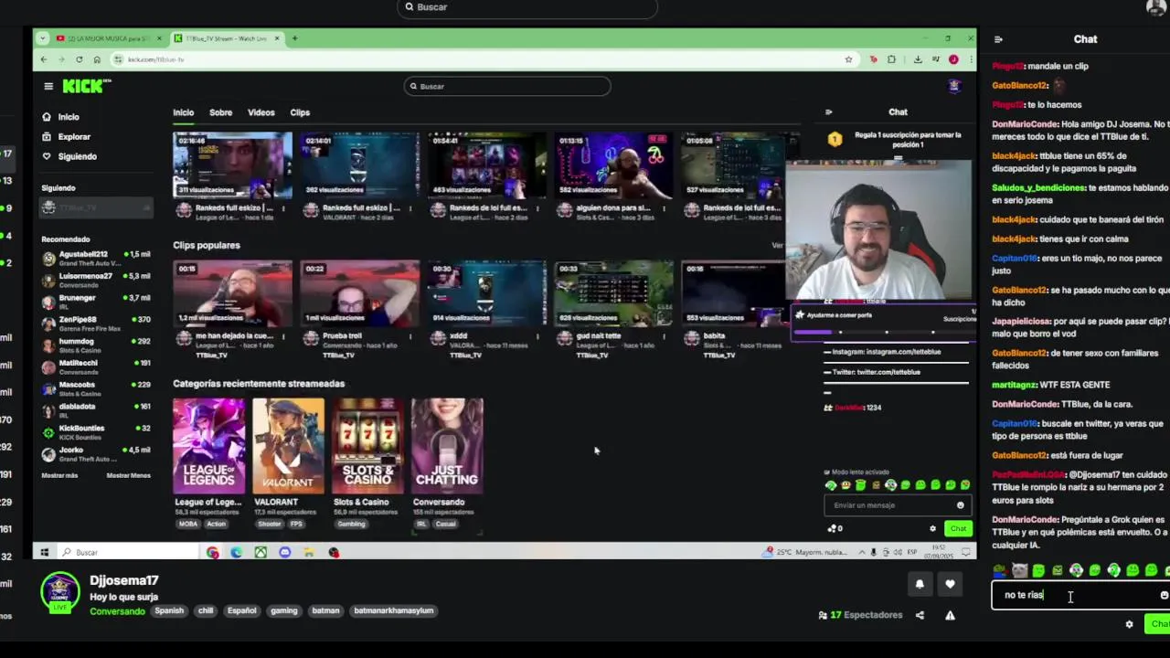Click Mostrar Menos in recommended list
Image resolution: width=1170 pixels, height=658 pixels.
pos(128,475)
